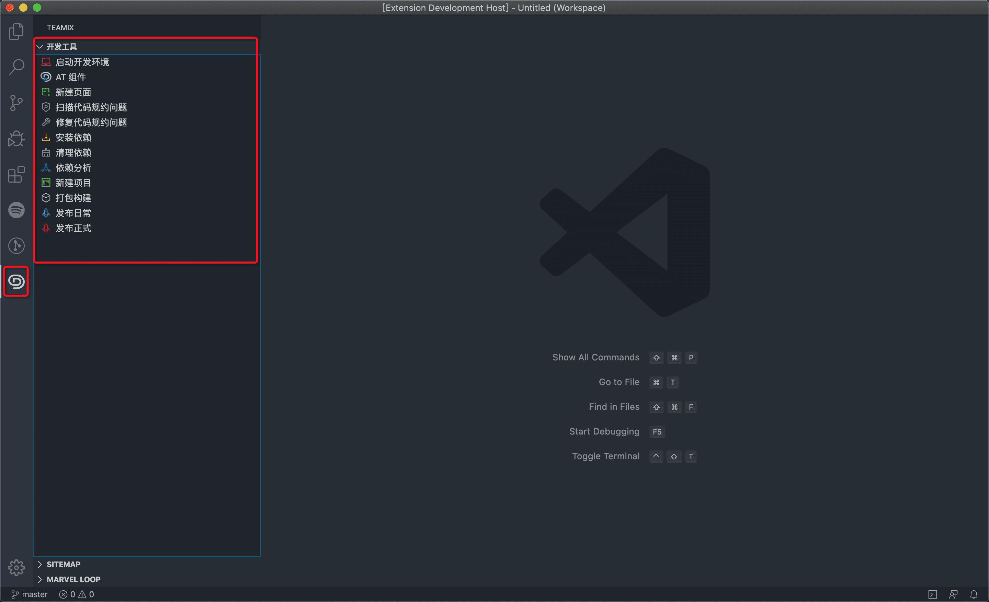Open the Git graph circle icon
989x602 pixels.
(16, 245)
